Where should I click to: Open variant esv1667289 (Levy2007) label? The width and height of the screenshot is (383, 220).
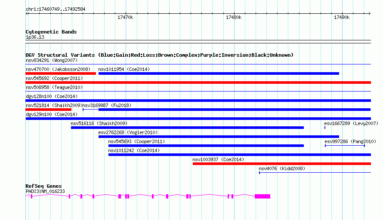pyautogui.click(x=351, y=123)
